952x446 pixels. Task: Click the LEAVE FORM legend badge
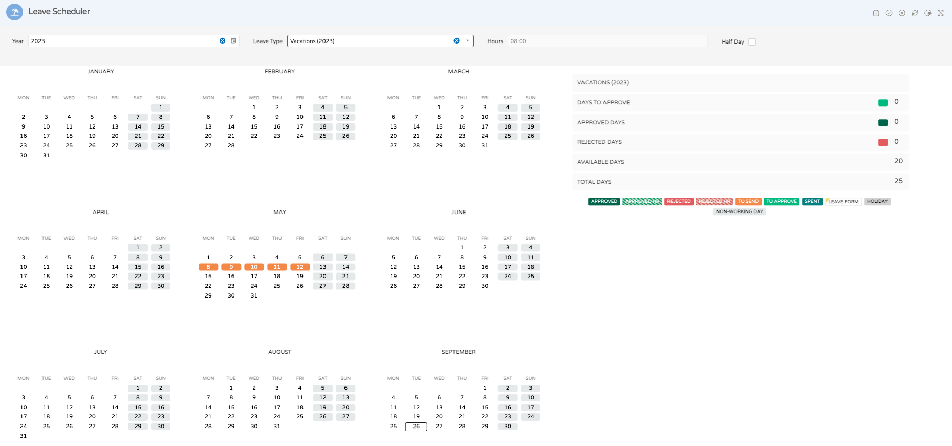tap(843, 201)
